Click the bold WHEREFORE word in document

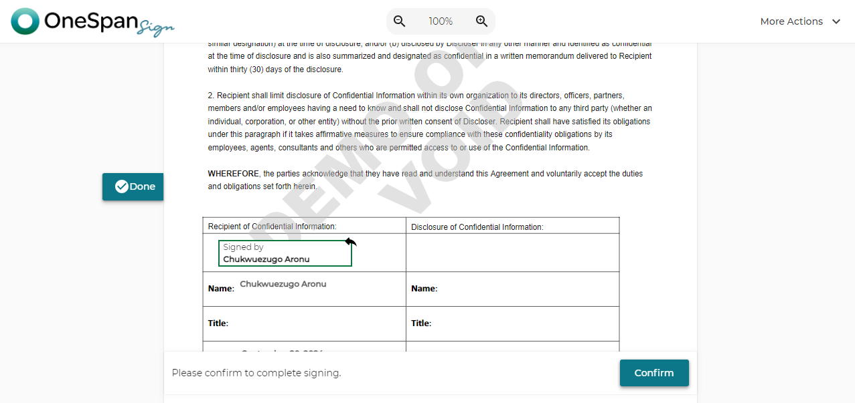pos(233,174)
